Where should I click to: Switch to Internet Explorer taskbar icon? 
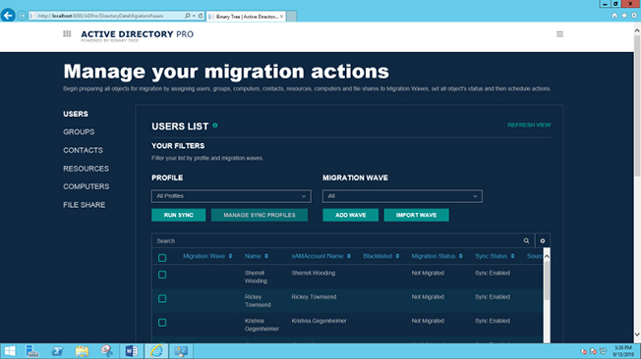click(x=156, y=351)
